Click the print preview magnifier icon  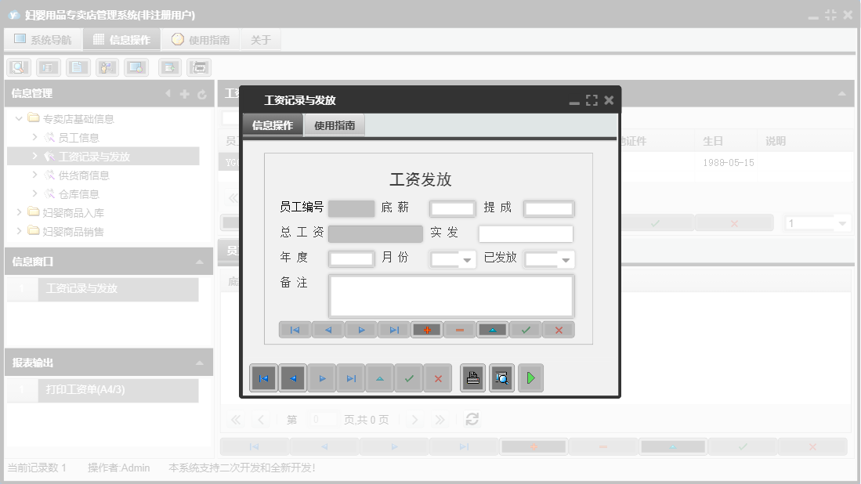pyautogui.click(x=501, y=378)
